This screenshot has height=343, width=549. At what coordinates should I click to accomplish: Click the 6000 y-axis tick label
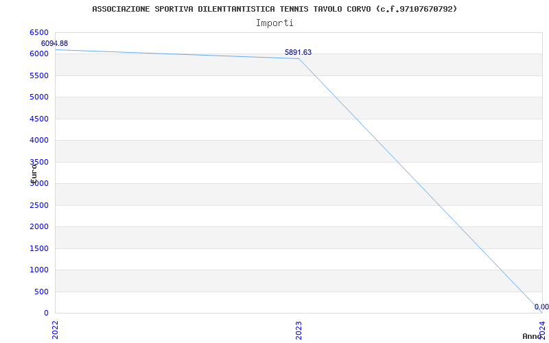[39, 54]
